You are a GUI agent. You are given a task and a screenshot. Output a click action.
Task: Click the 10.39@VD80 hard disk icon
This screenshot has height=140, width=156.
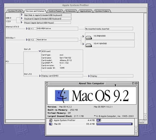pyautogui.click(x=89, y=38)
